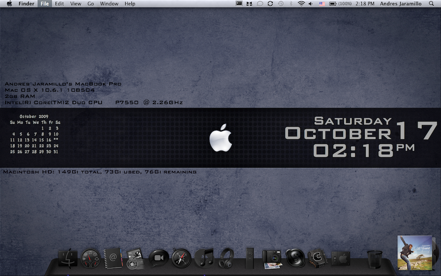Open the Go menu
Screen dimensions: 441x276
click(x=91, y=4)
